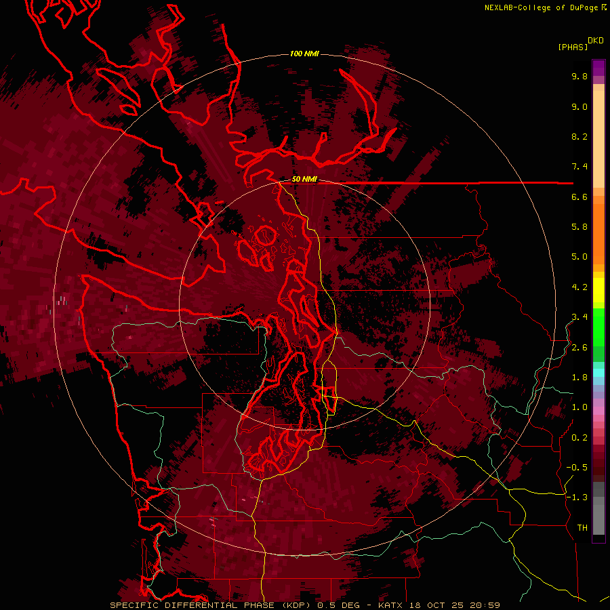The image size is (610, 610).
Task: Click the 50 NMI range ring label
Action: pyautogui.click(x=304, y=179)
